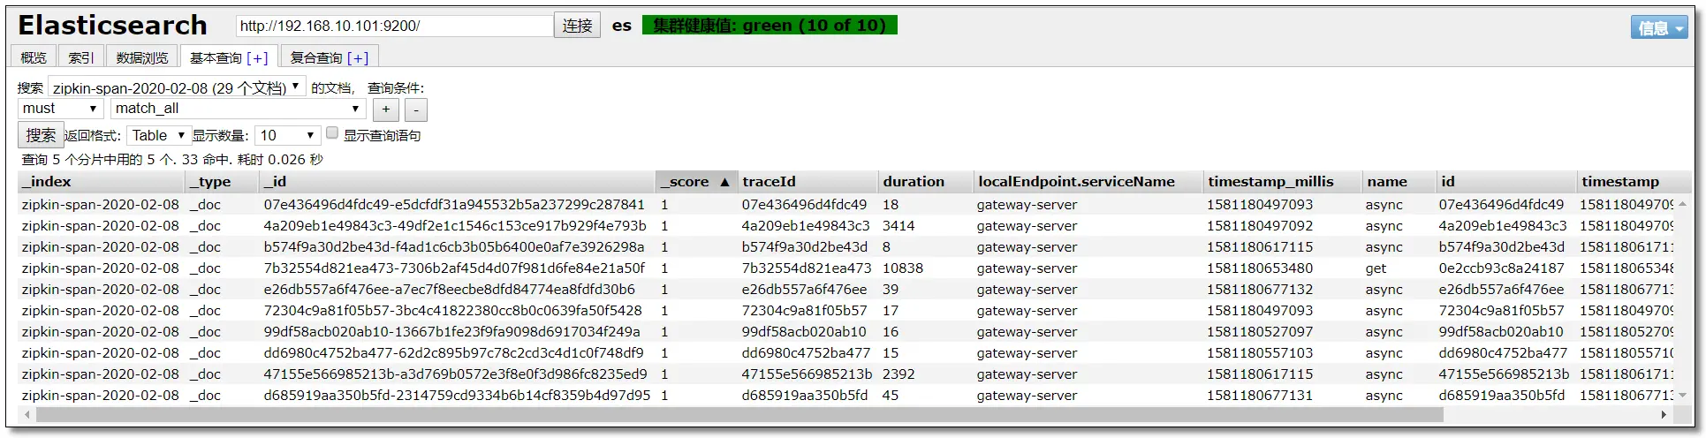The width and height of the screenshot is (1706, 438).
Task: Add new basic query tab with [+]
Action: click(257, 57)
